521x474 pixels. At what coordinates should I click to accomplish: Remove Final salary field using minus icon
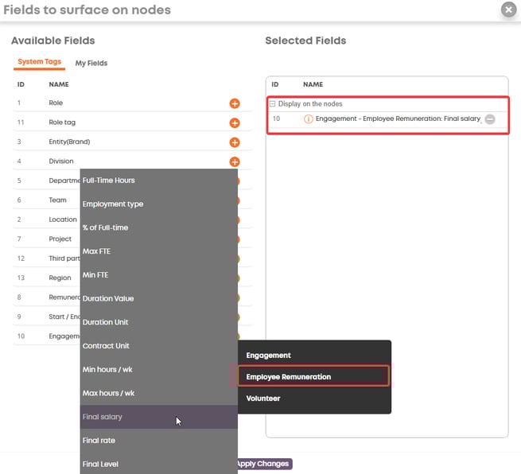pos(490,119)
